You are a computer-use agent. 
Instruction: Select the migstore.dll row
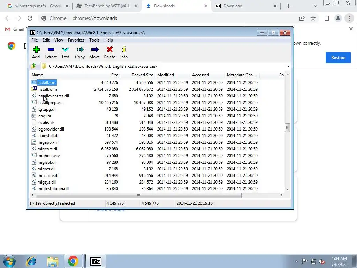157,176
